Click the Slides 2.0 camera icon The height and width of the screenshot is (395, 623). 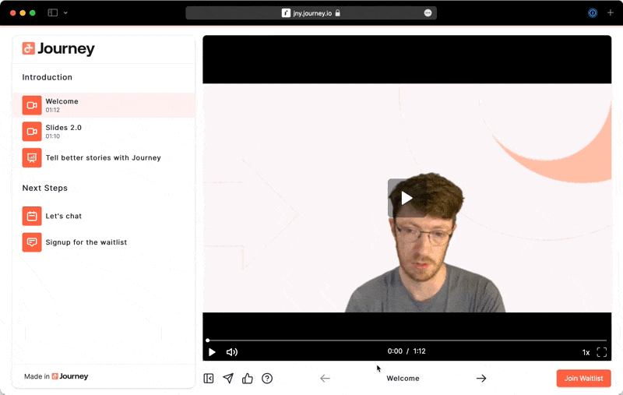click(x=32, y=132)
